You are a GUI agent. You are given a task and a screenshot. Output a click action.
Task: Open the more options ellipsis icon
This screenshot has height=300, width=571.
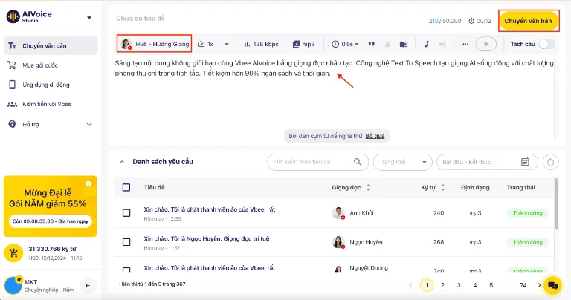coord(465,44)
